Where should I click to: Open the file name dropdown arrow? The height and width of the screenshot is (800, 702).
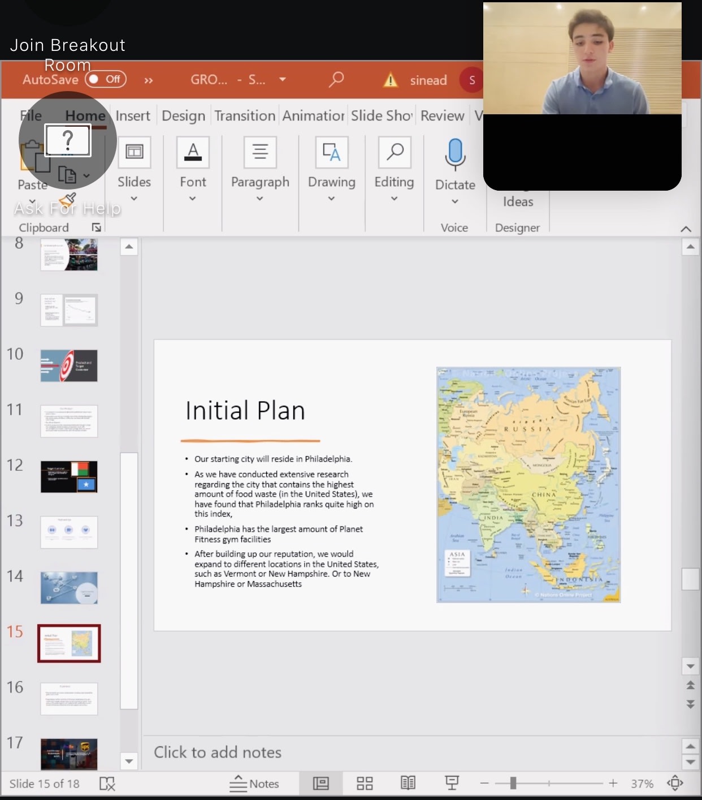click(x=282, y=79)
